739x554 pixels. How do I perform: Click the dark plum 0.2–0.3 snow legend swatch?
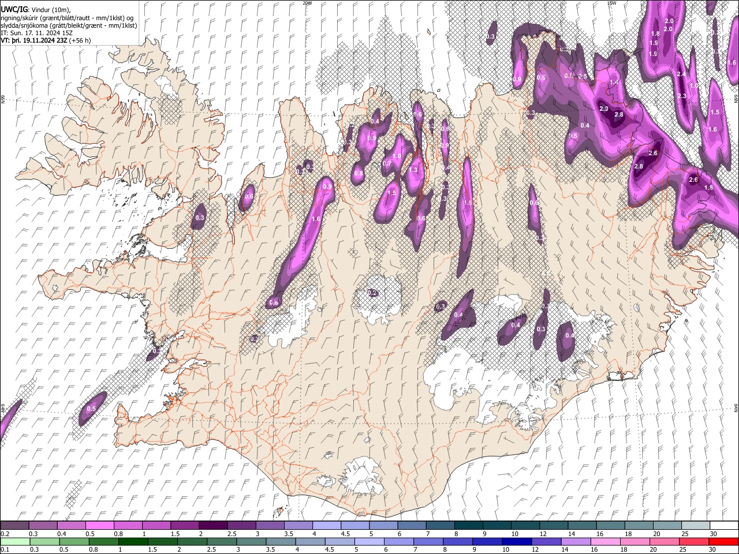click(x=14, y=526)
